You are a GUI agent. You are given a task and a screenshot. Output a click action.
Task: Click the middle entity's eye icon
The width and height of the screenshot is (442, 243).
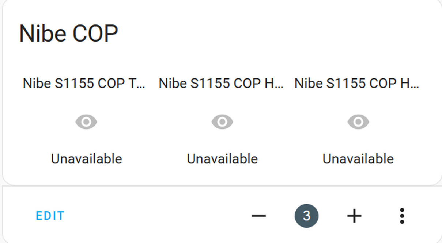(x=222, y=122)
